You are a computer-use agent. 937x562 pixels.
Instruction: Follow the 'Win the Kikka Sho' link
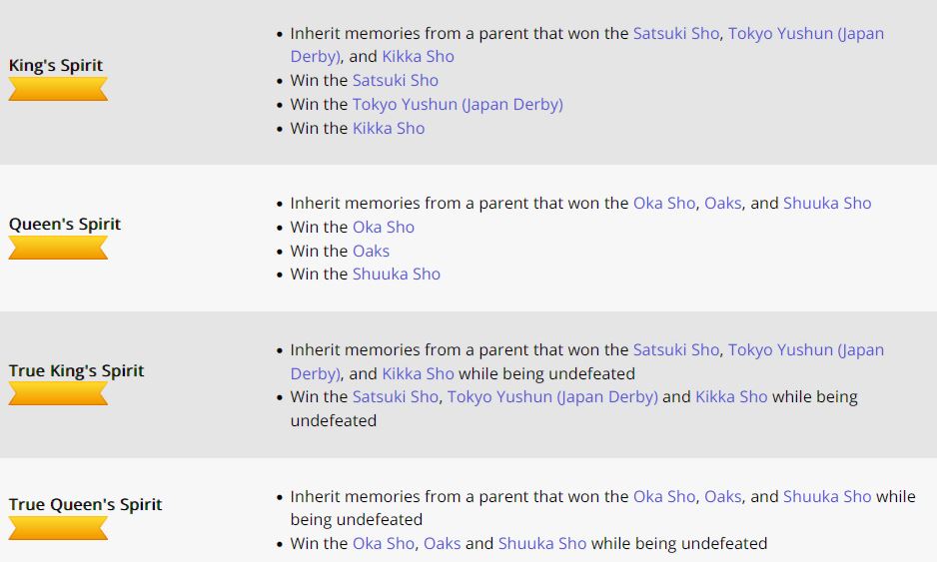pyautogui.click(x=389, y=129)
